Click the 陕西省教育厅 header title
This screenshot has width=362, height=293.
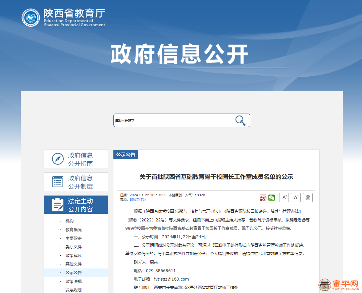[x=74, y=13]
